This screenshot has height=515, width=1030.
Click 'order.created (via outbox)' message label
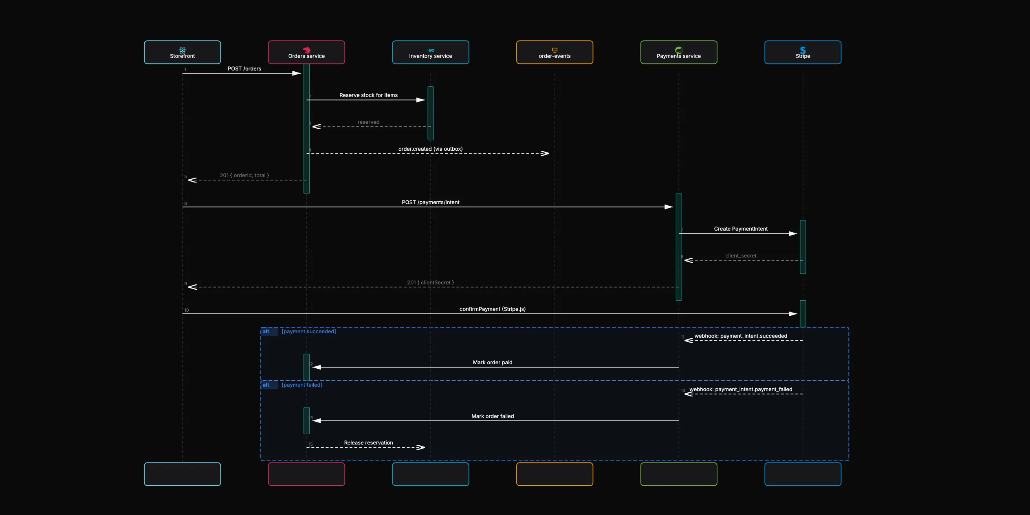(431, 149)
